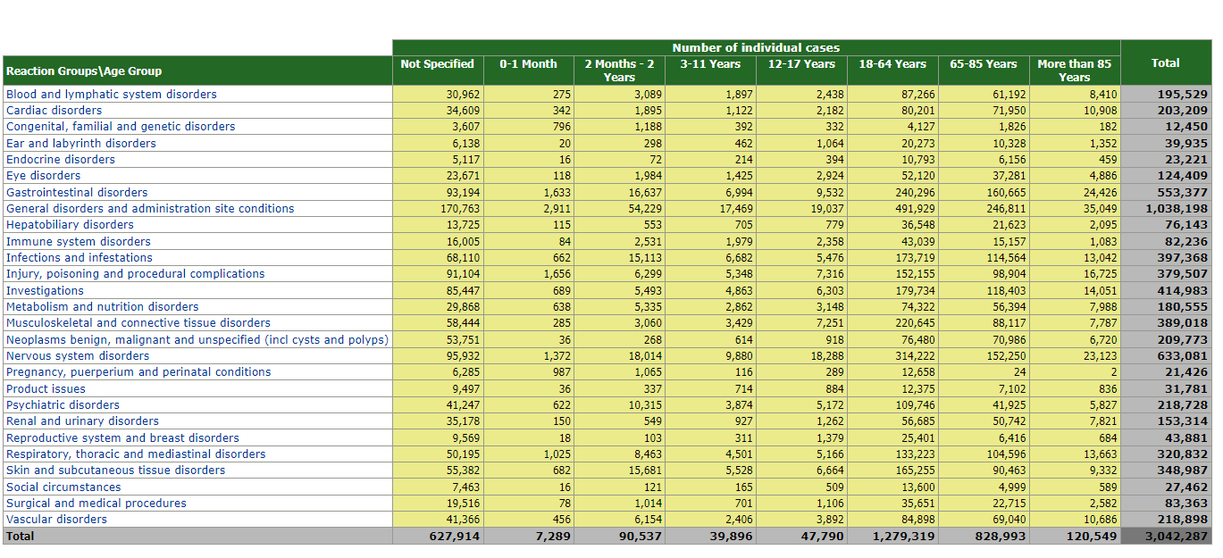
Task: Select the Vascular disorders link
Action: click(56, 520)
